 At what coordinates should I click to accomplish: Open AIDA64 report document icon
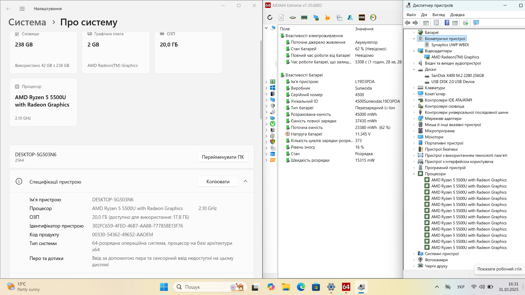[x=281, y=17]
